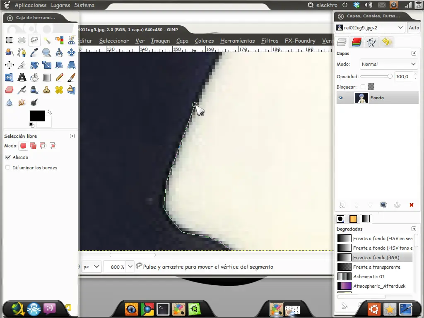Delete the layer with red X button
This screenshot has width=424, height=318.
click(x=411, y=205)
